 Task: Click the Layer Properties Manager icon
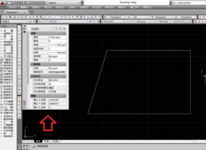[39, 21]
